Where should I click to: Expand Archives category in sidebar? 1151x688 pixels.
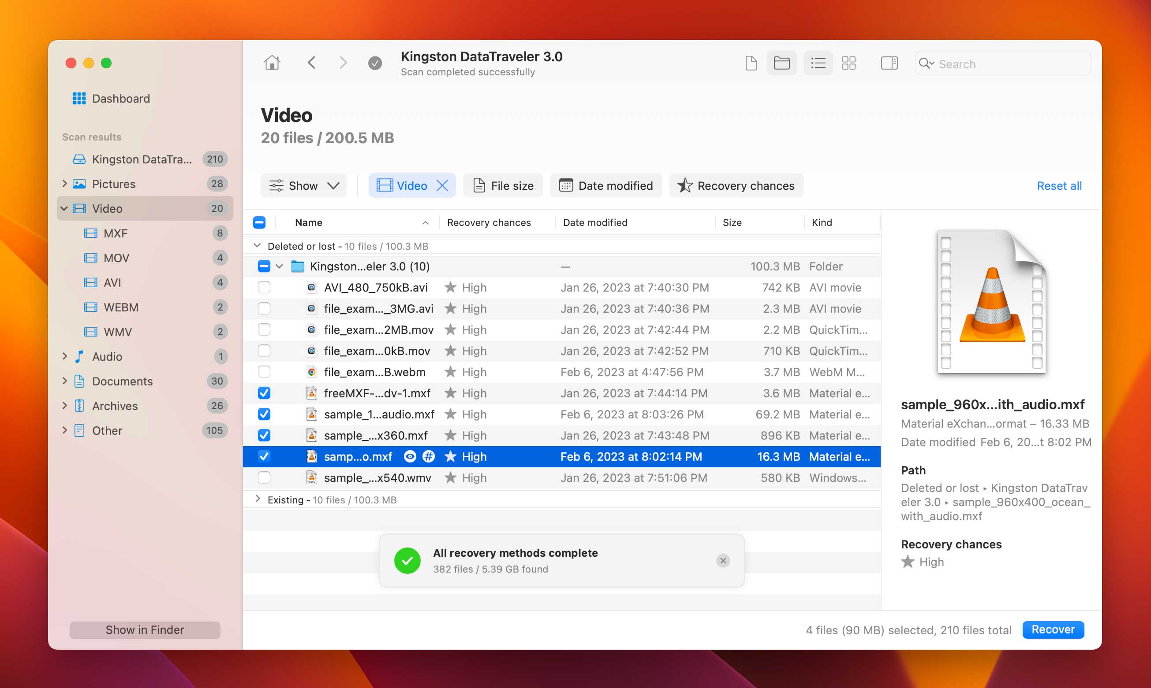tap(64, 405)
